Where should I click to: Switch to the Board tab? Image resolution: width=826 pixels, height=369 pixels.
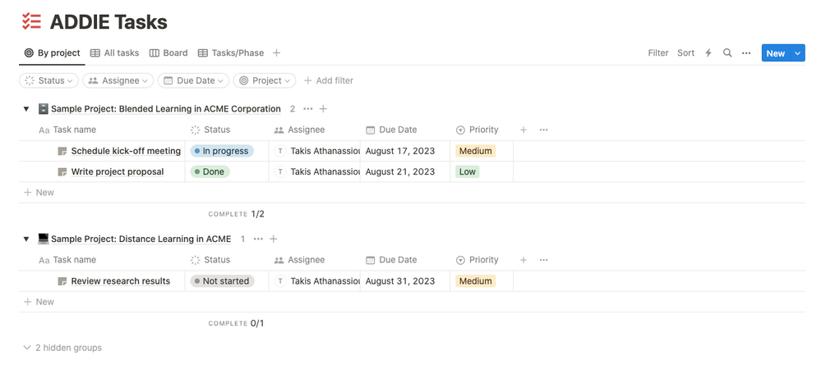(x=168, y=53)
